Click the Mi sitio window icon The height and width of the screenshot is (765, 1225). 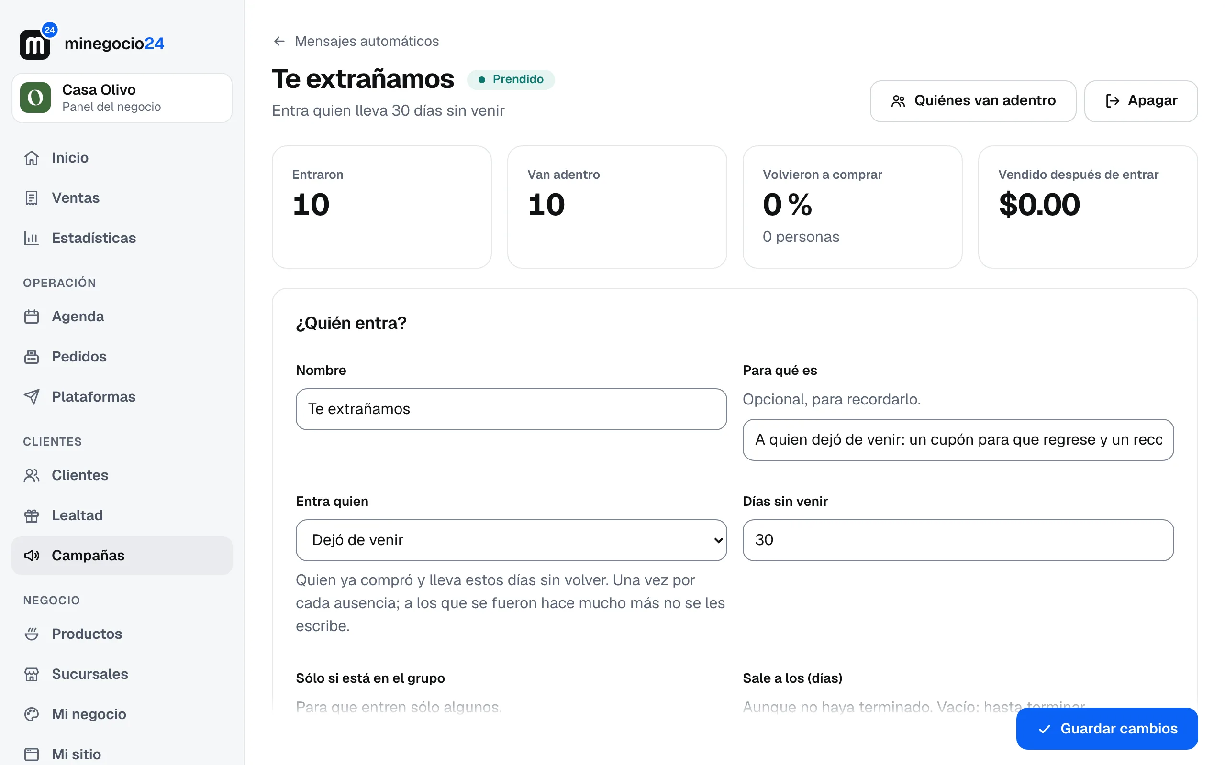tap(32, 754)
